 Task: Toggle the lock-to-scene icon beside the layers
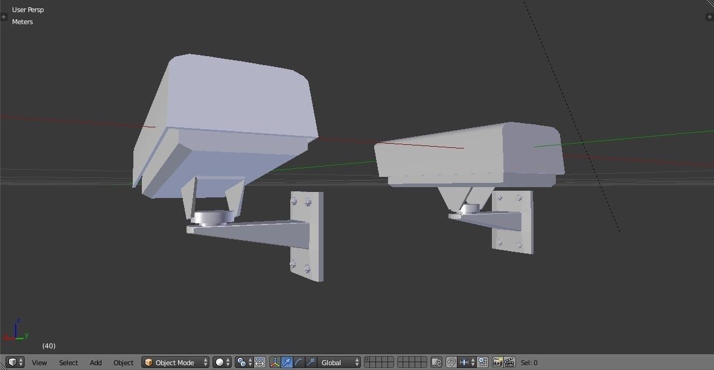tap(436, 362)
